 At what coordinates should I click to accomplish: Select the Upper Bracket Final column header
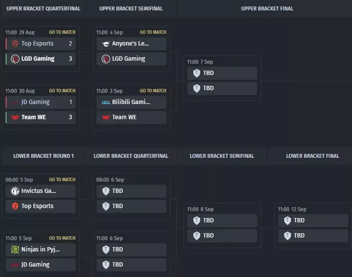[267, 9]
